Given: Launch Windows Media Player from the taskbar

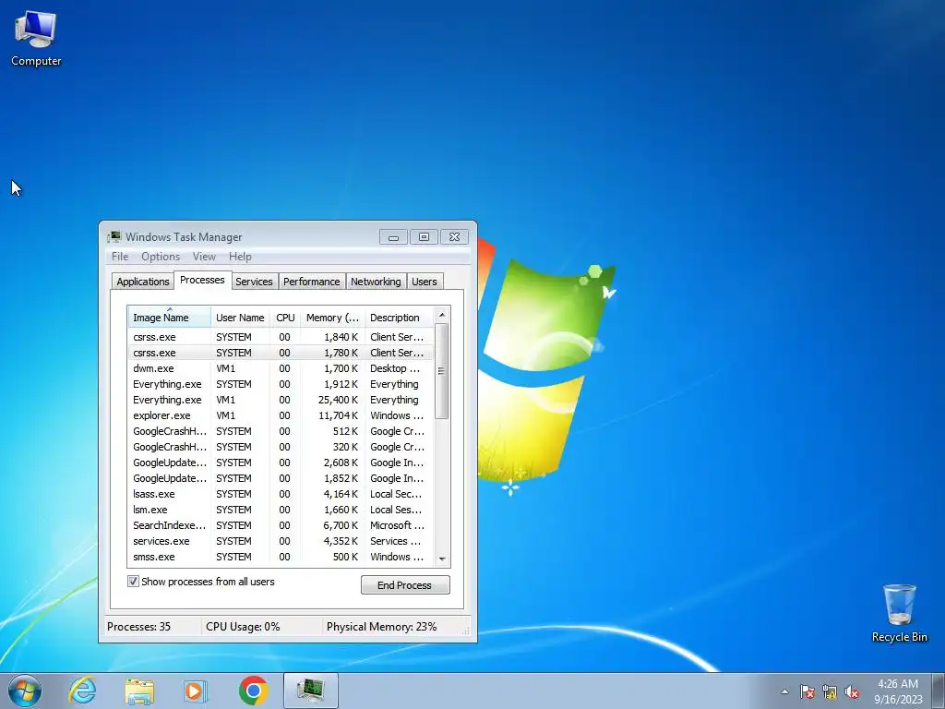Looking at the screenshot, I should coord(196,691).
